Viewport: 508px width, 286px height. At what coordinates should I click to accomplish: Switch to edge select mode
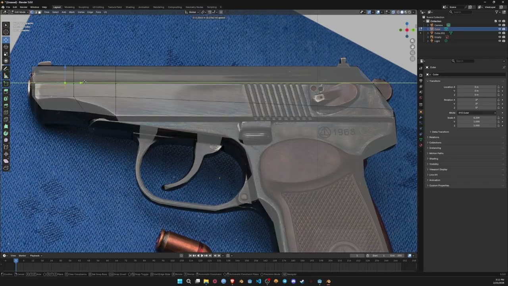[35, 12]
